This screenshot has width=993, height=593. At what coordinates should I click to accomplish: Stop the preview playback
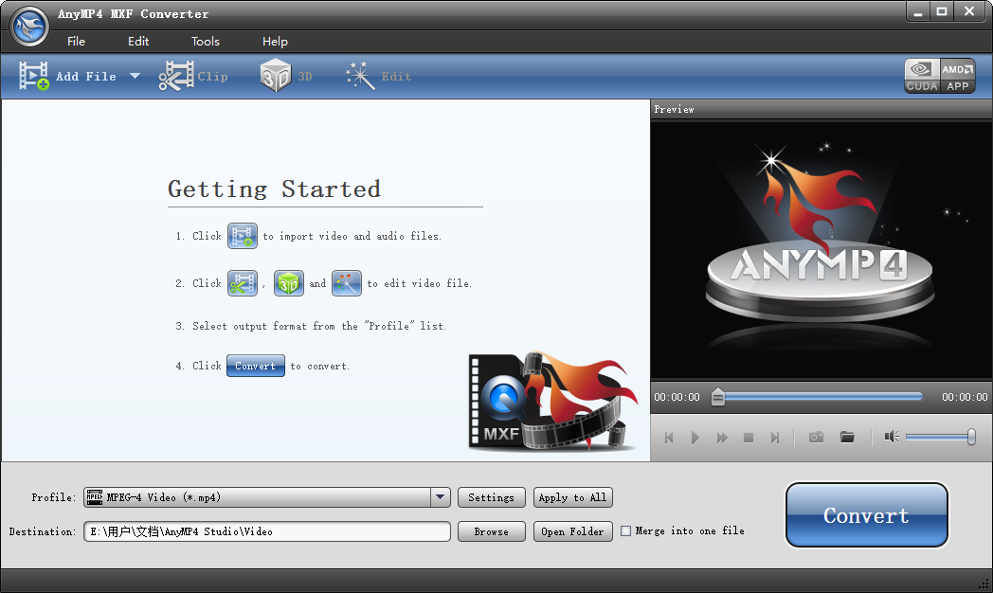coord(749,438)
